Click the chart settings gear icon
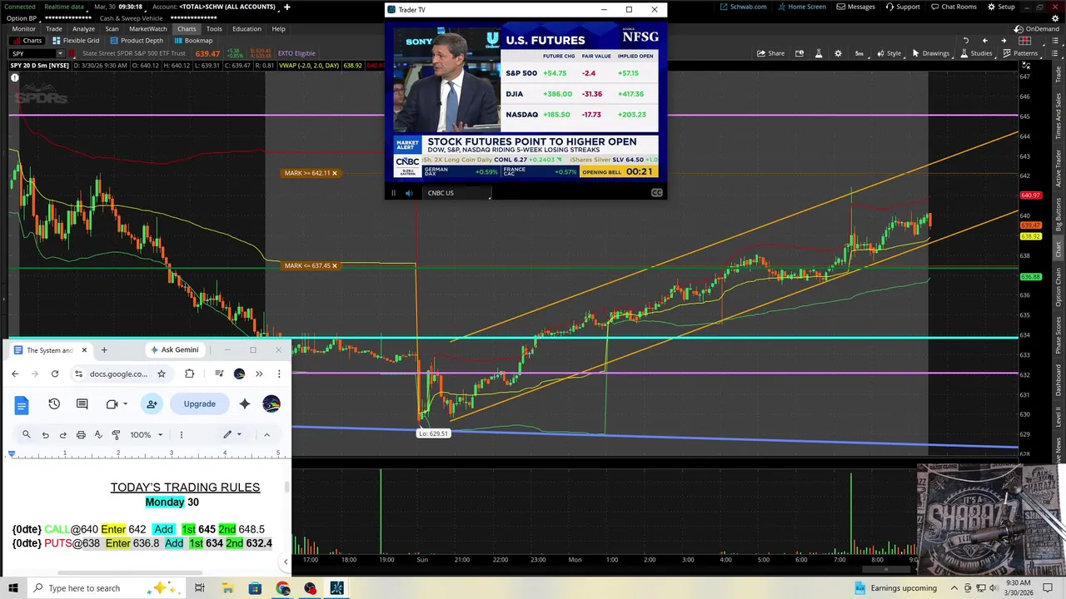This screenshot has width=1066, height=599. (x=837, y=53)
